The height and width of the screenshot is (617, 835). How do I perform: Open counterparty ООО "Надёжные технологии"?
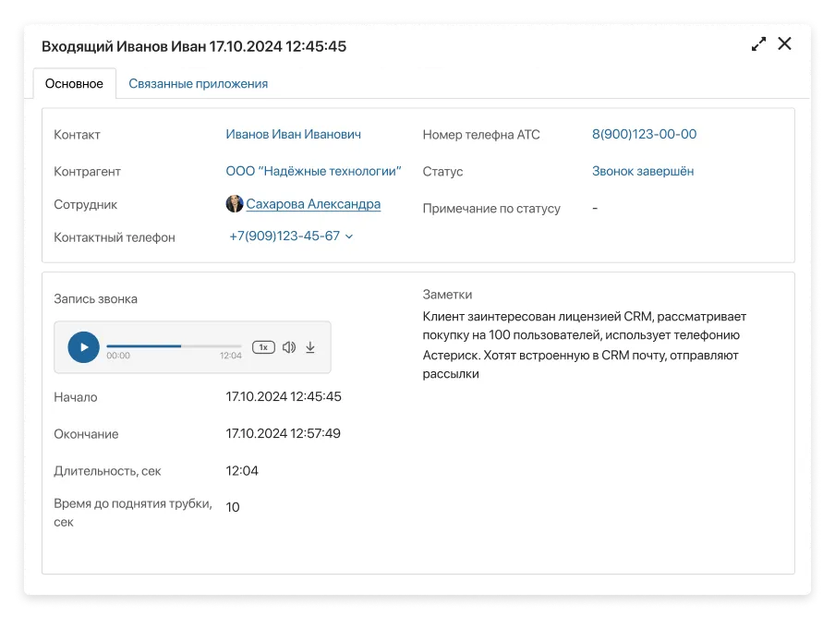tap(313, 171)
